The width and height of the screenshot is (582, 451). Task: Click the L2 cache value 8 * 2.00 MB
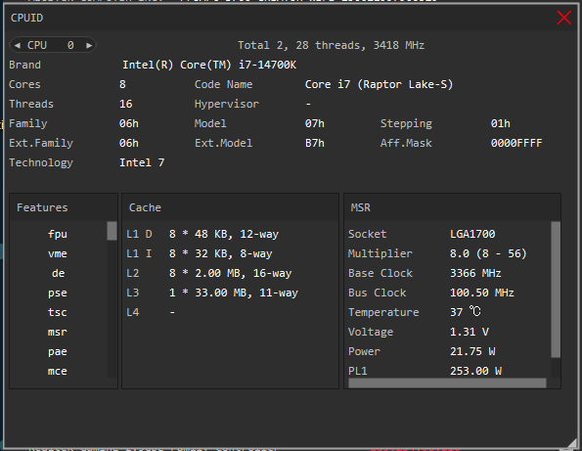coord(231,274)
